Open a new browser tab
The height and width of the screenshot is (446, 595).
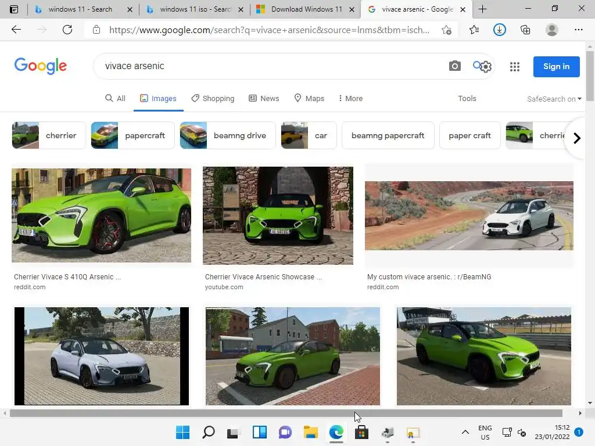[482, 9]
